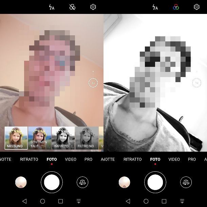Select the NESSUNO filter thumbnail
The width and height of the screenshot is (207, 207).
16,138
